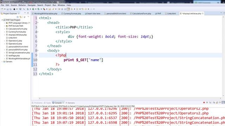This screenshot has height=126, width=225.
Task: Expand the Servers tree node
Action: click(2, 62)
